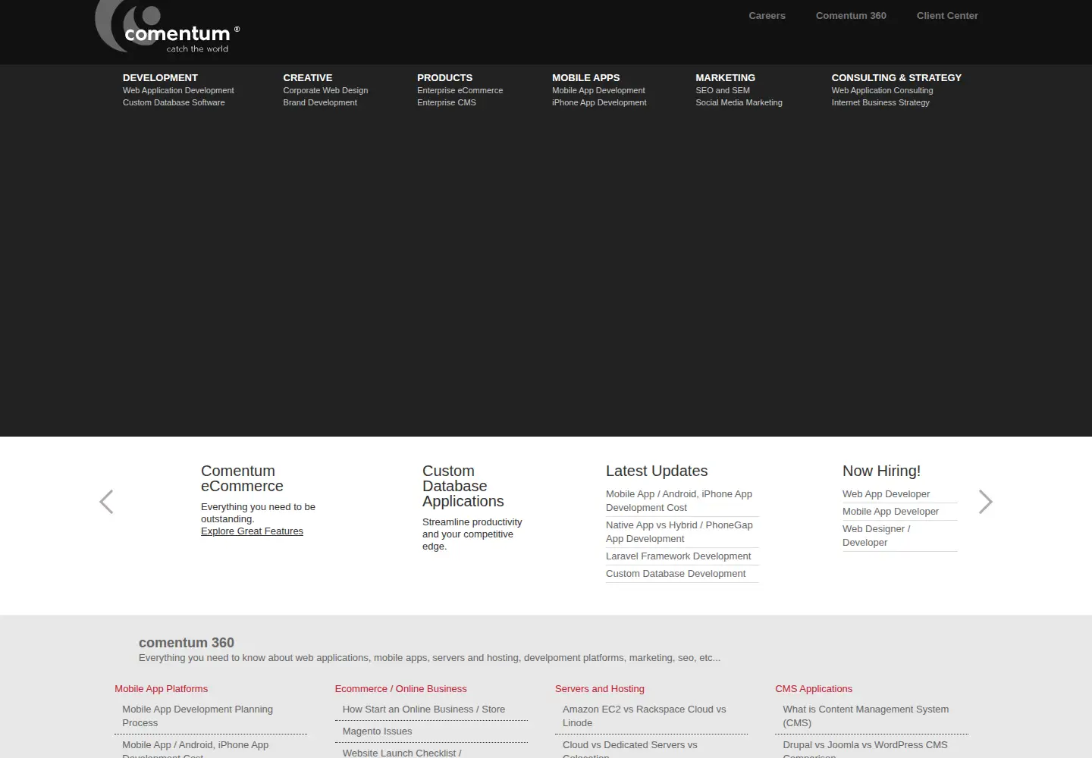Select Web Application Development link
The height and width of the screenshot is (758, 1092).
point(178,90)
